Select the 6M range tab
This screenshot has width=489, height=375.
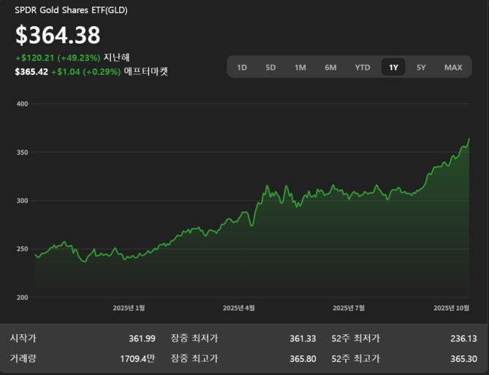coord(331,68)
